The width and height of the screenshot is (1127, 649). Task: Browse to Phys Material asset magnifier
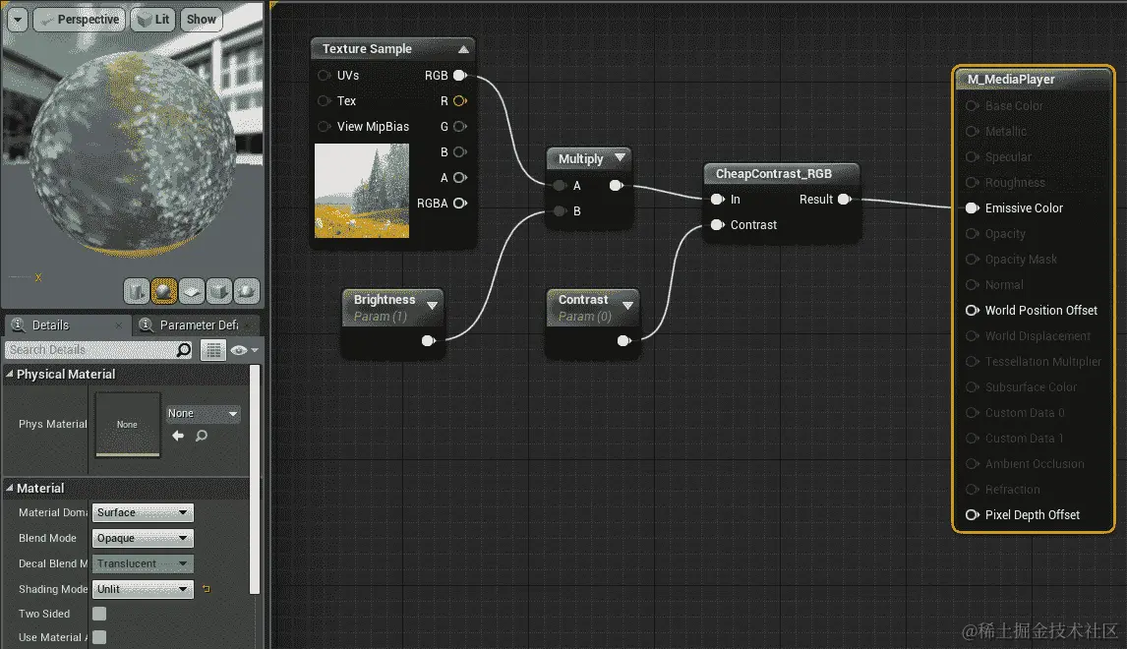click(x=202, y=436)
